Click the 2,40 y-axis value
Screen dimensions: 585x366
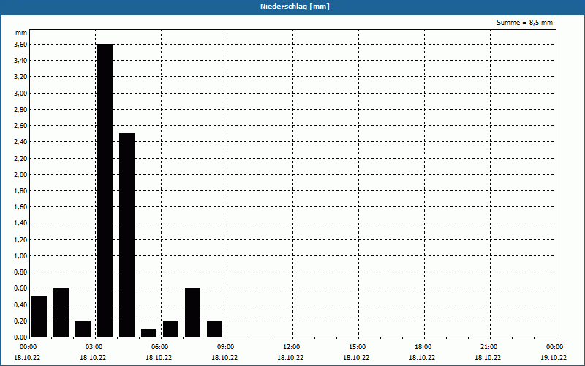20,142
